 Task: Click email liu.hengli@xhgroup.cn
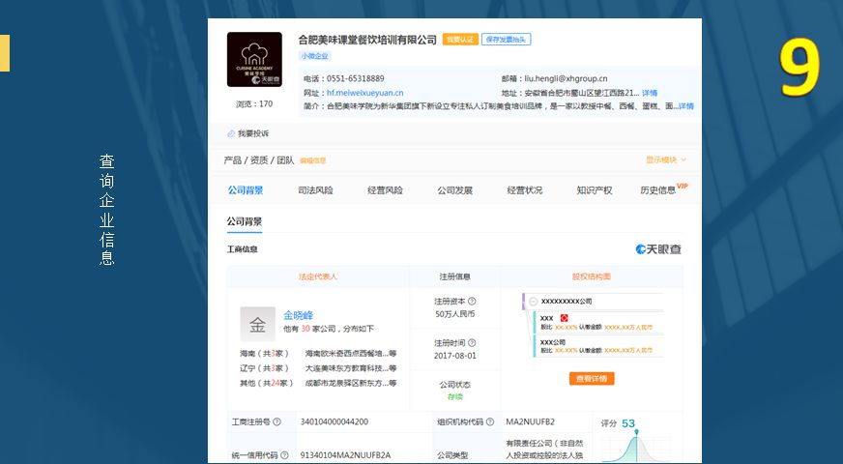pos(567,78)
